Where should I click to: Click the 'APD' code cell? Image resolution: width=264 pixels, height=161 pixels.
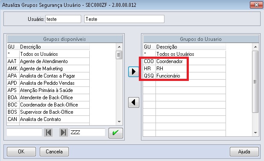click(x=13, y=83)
